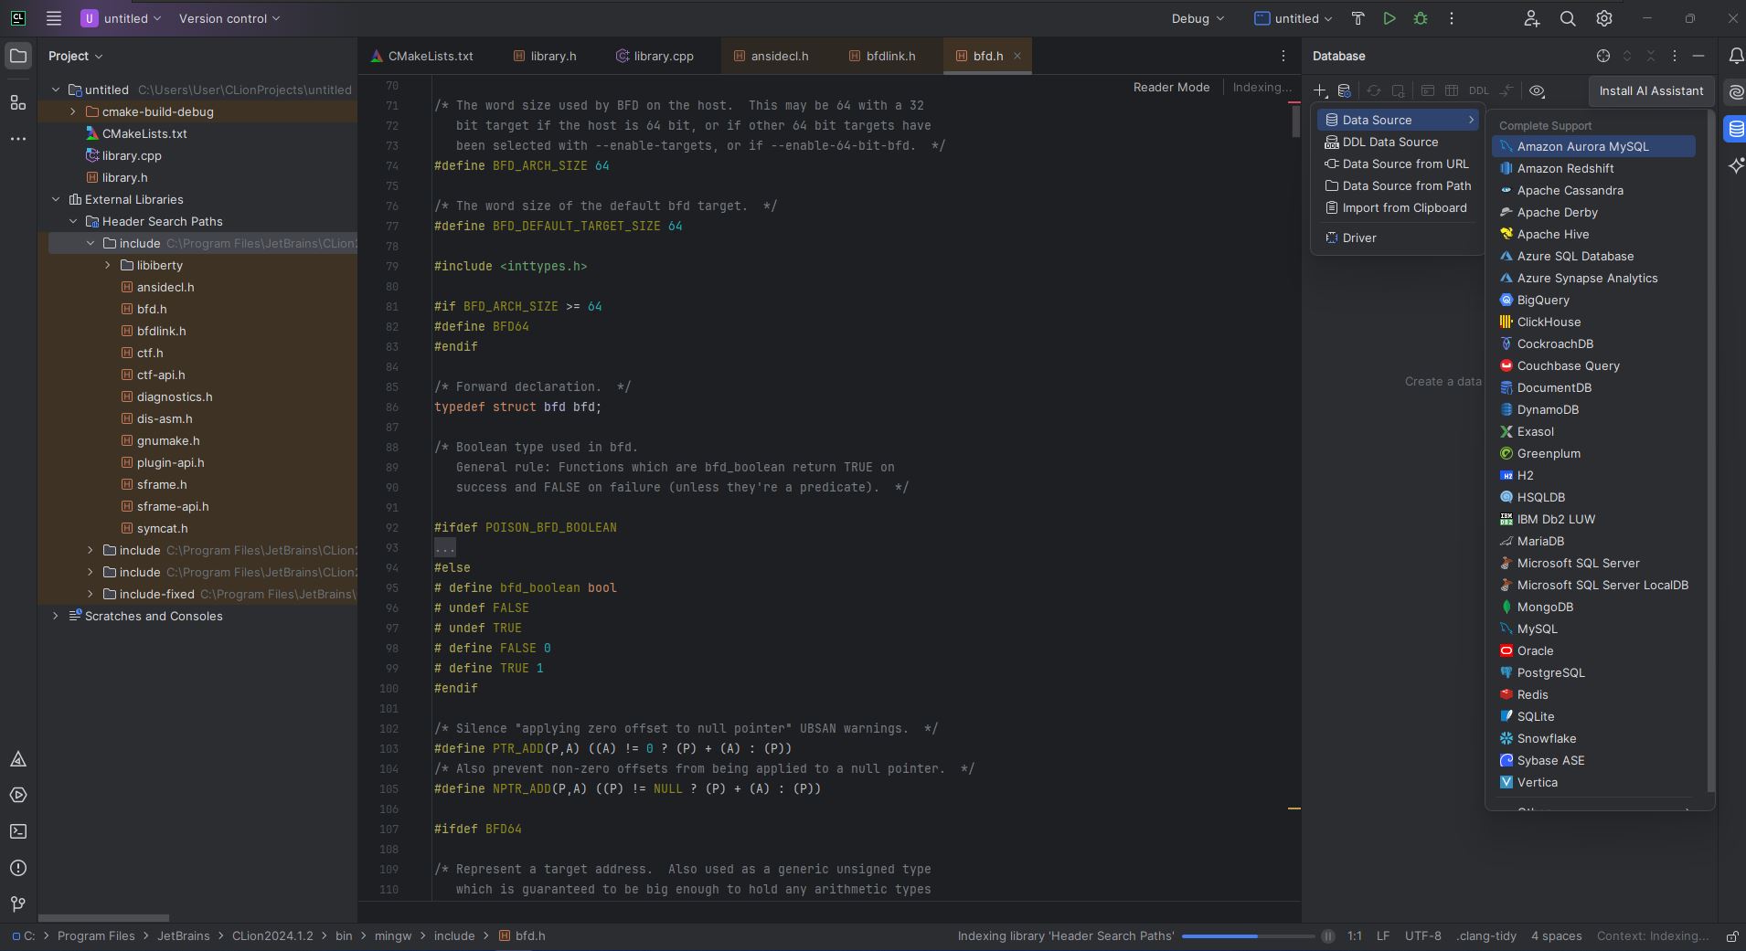Start debugging with the bug icon
Screen dimensions: 1746x951
tap(1421, 18)
